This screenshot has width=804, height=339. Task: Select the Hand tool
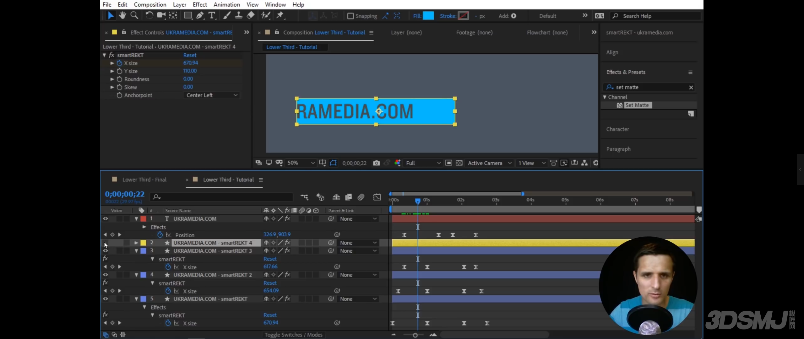pos(122,15)
